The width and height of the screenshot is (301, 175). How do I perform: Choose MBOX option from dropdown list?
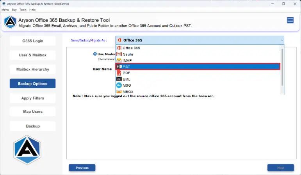pyautogui.click(x=198, y=92)
